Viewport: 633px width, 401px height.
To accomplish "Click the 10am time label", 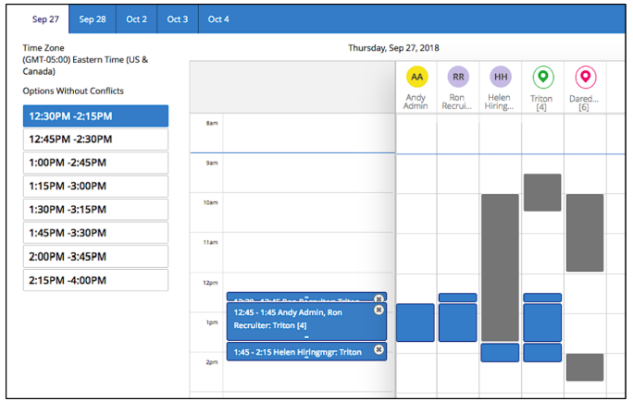I will 210,202.
